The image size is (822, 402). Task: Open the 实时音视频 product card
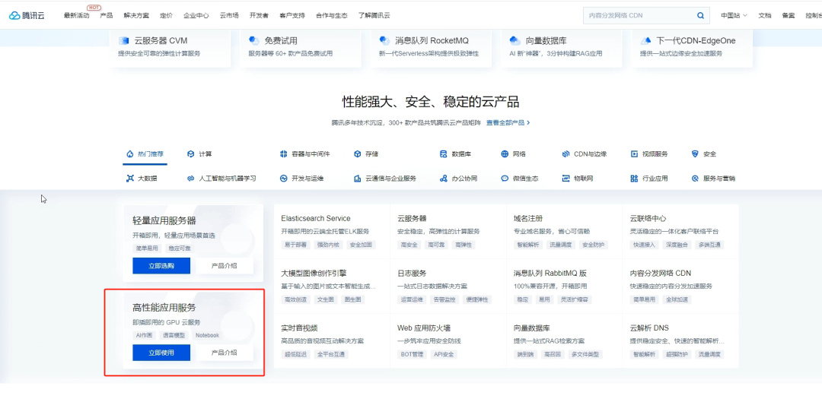coord(333,340)
